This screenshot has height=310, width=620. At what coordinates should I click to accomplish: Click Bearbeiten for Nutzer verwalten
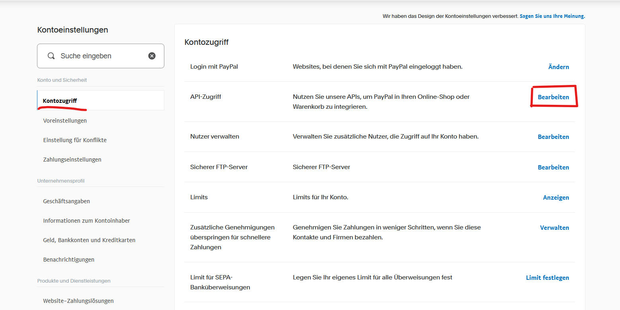pos(553,137)
